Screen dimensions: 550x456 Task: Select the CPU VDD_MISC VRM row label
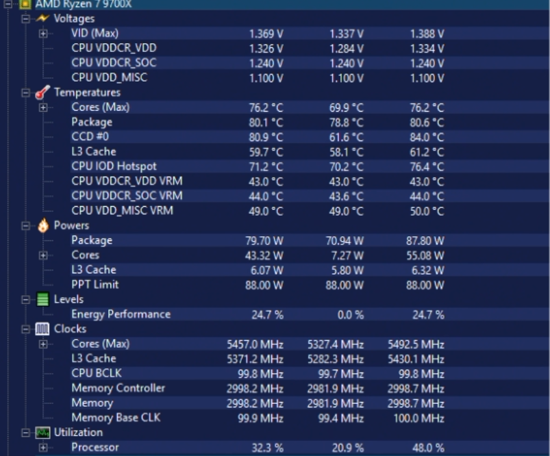[x=123, y=210]
